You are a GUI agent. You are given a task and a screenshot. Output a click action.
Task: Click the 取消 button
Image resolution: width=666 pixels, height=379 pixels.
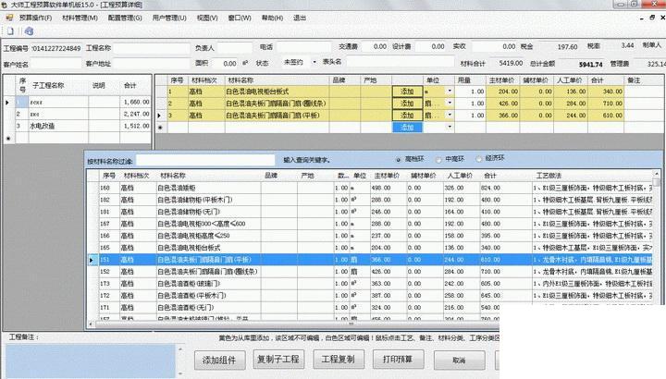(459, 360)
